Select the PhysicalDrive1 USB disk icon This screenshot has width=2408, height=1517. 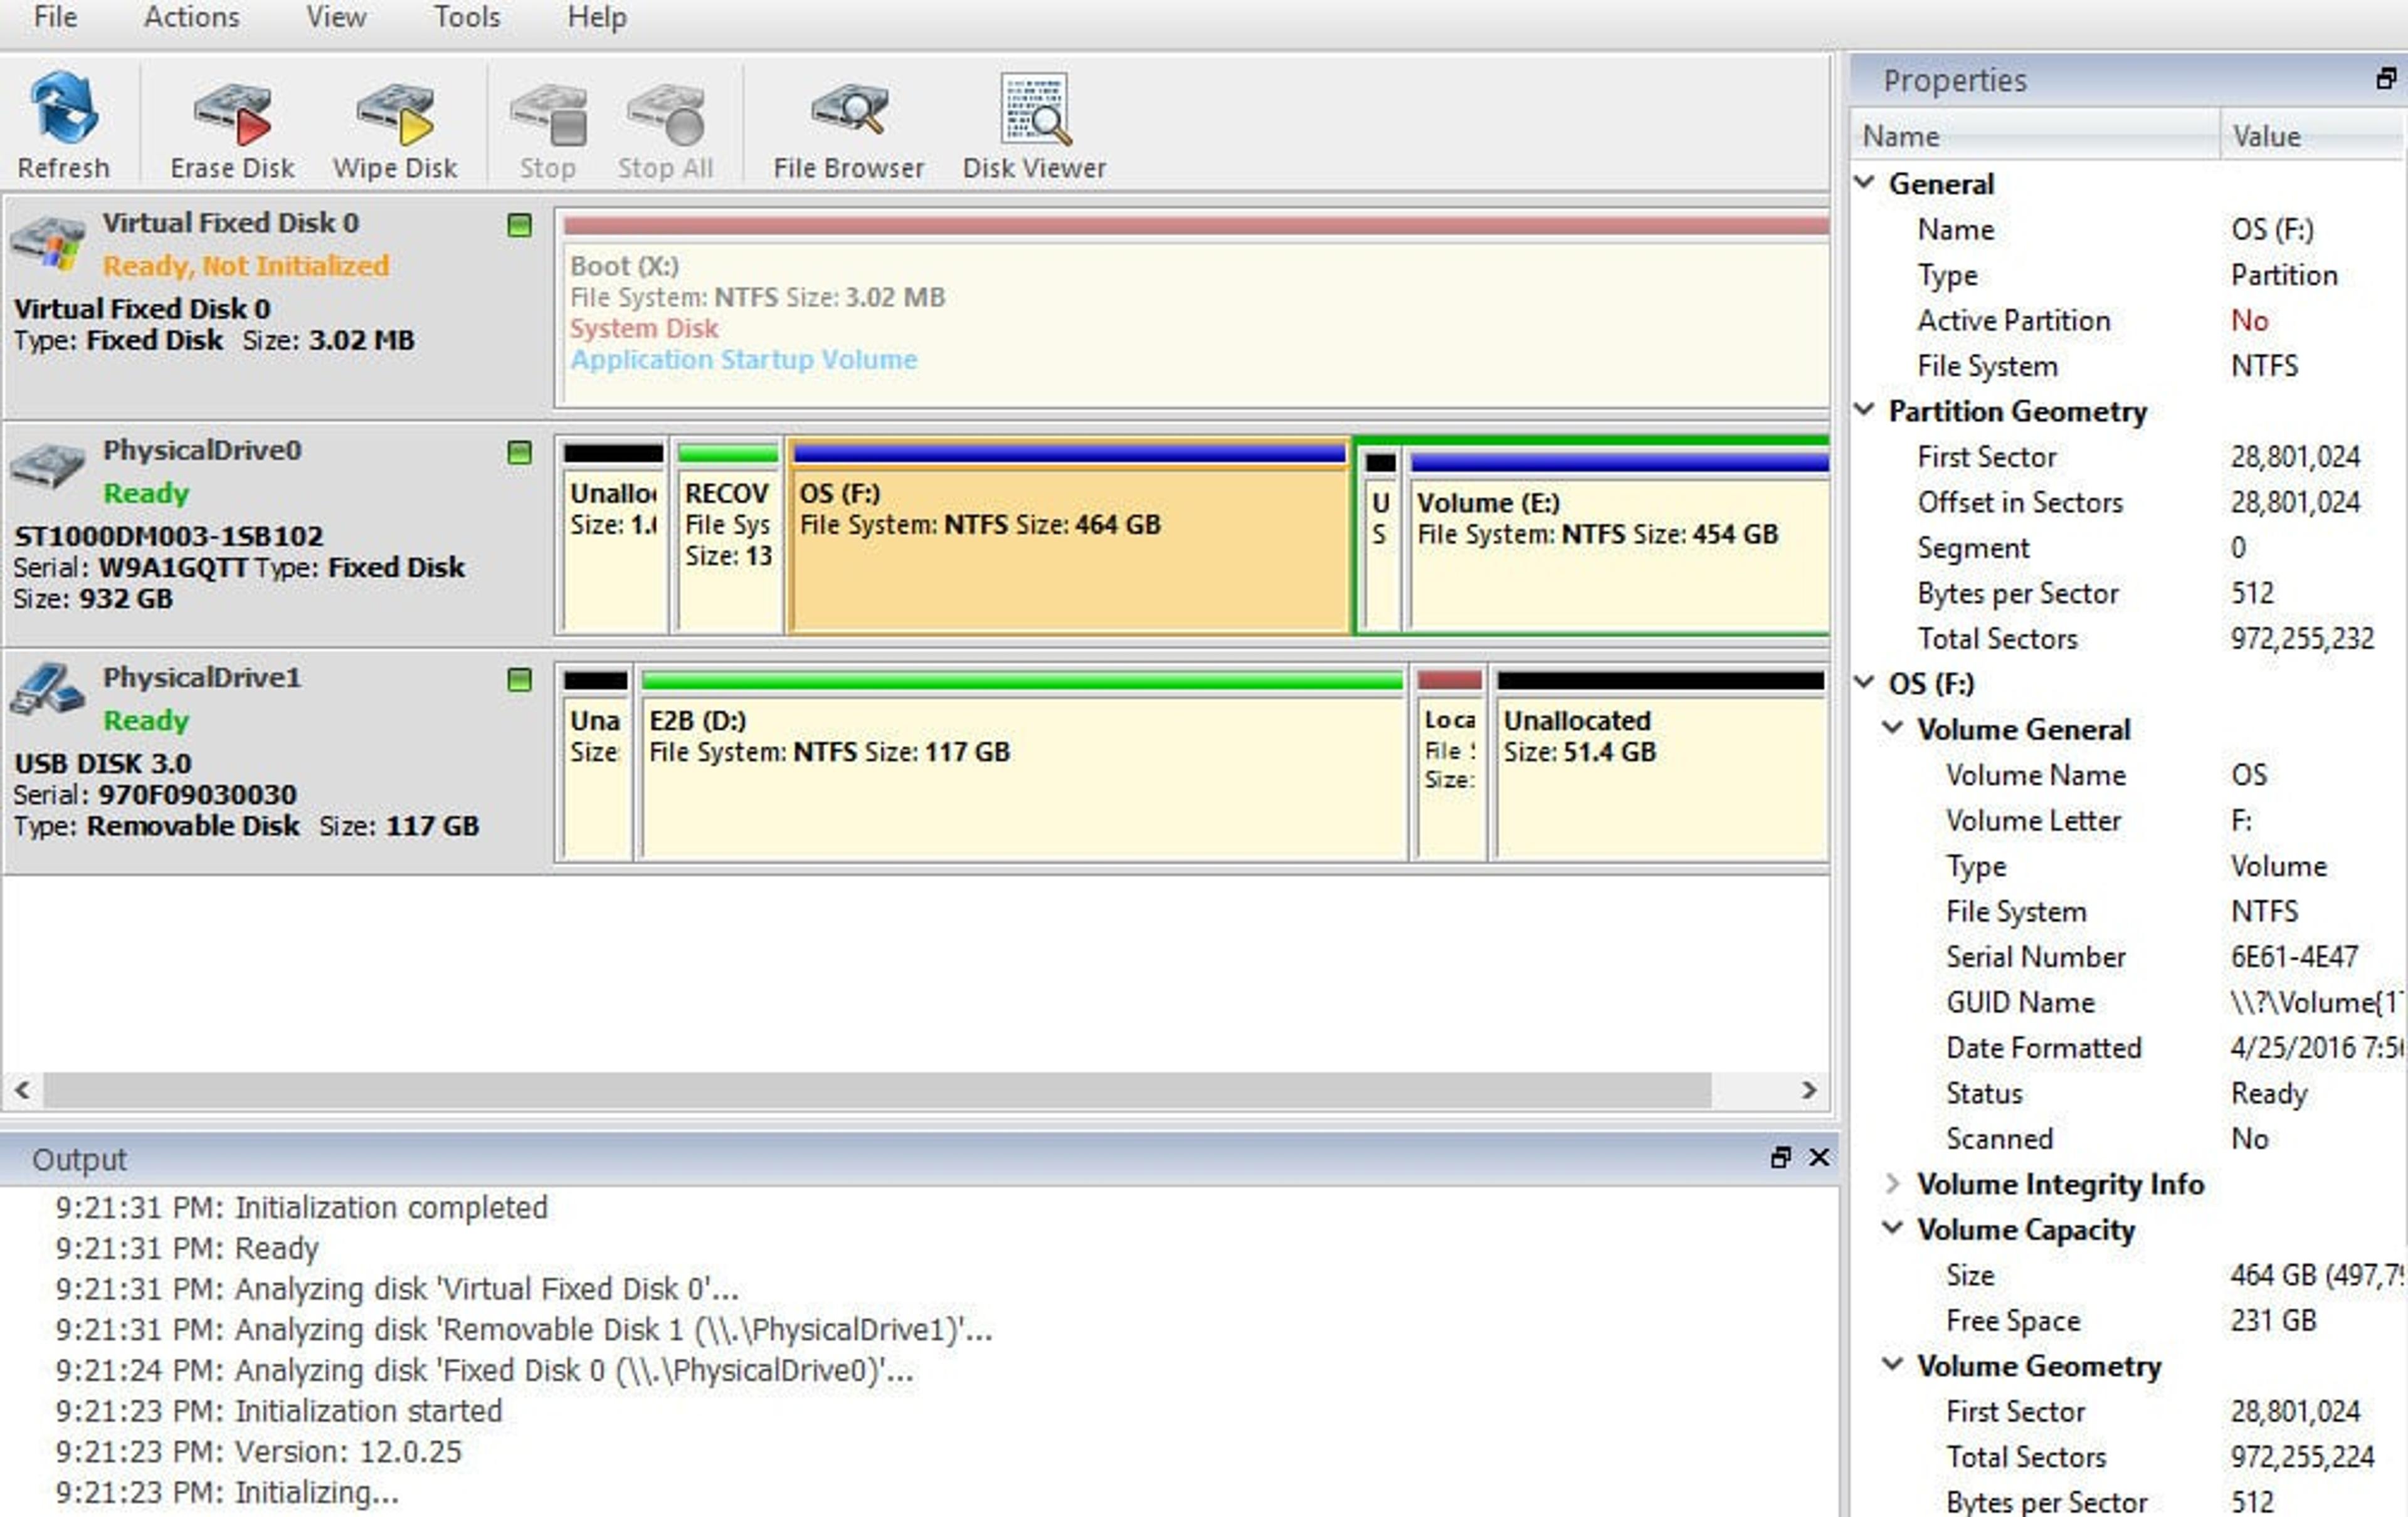point(46,690)
